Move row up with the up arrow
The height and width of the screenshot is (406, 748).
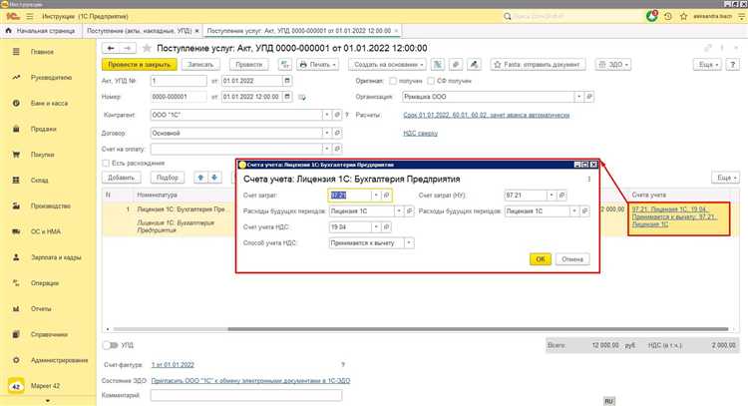click(200, 178)
